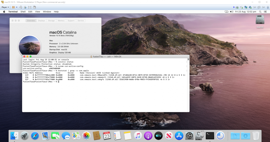
Task: Open News from the Dock
Action: pyautogui.click(x=169, y=136)
